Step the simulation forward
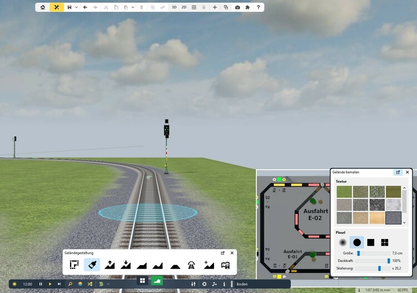417x293 pixels. [x=59, y=284]
